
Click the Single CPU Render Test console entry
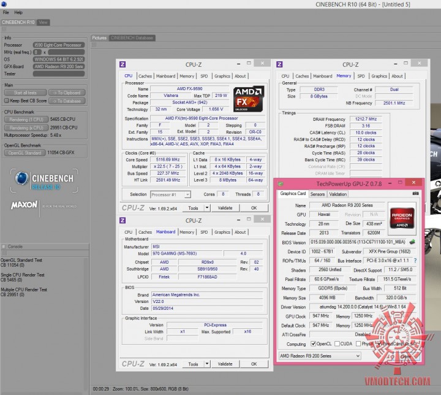[23, 275]
